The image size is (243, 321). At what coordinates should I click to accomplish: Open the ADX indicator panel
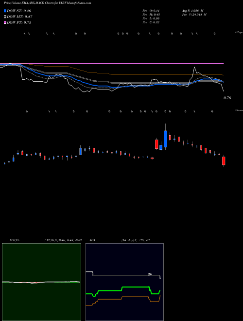(124, 282)
